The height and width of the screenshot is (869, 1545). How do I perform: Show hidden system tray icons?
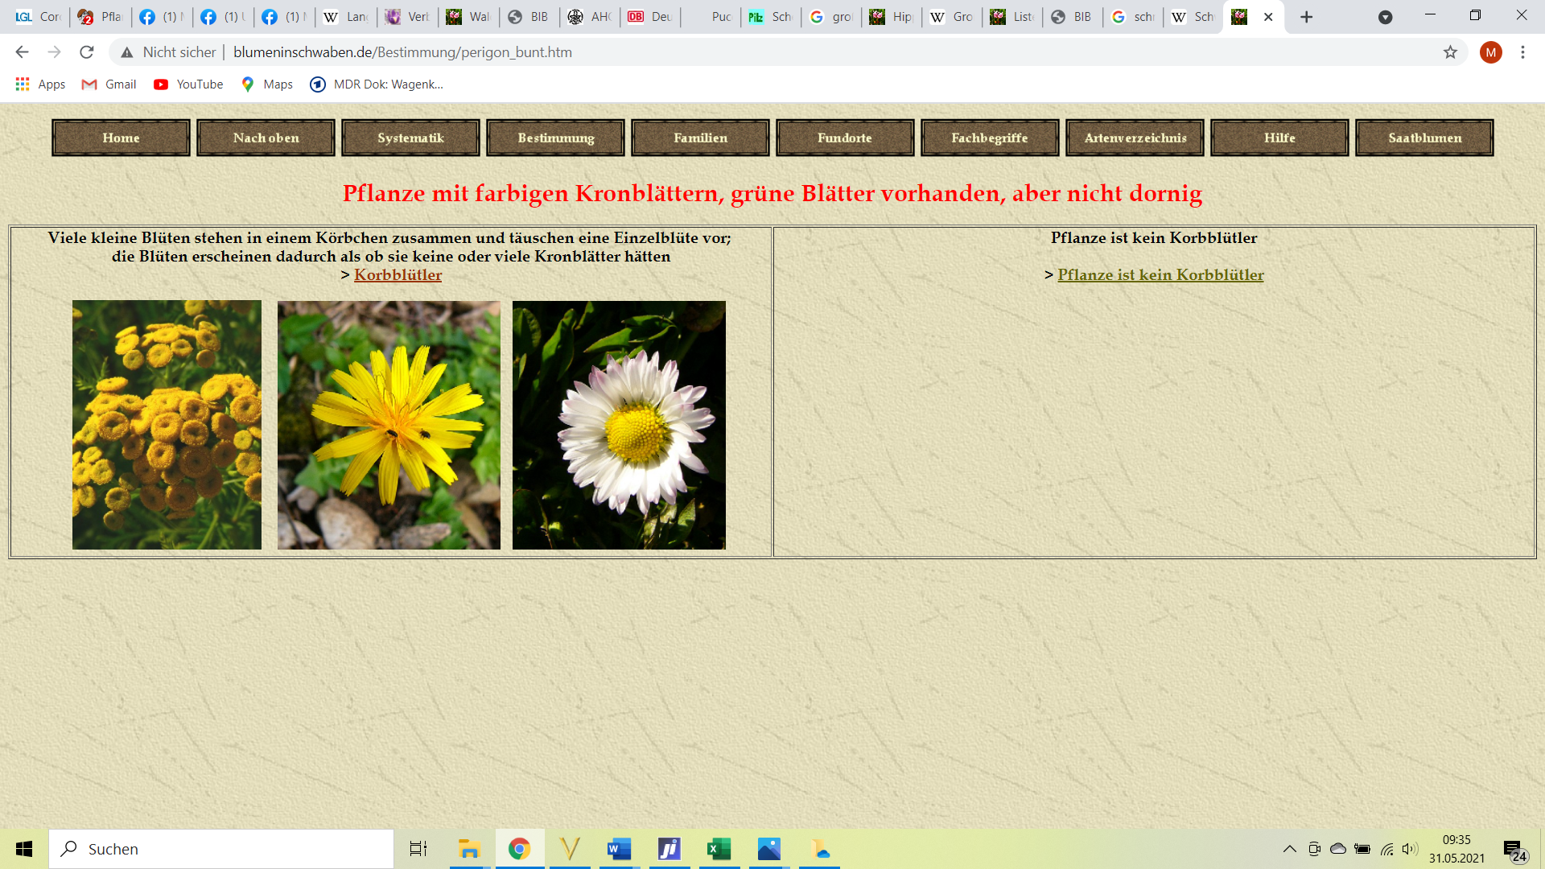1289,849
